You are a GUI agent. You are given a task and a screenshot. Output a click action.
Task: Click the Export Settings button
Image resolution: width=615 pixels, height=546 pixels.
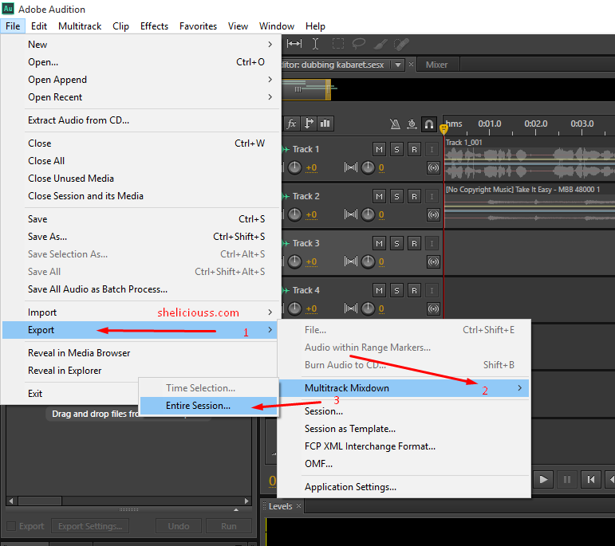coord(90,526)
